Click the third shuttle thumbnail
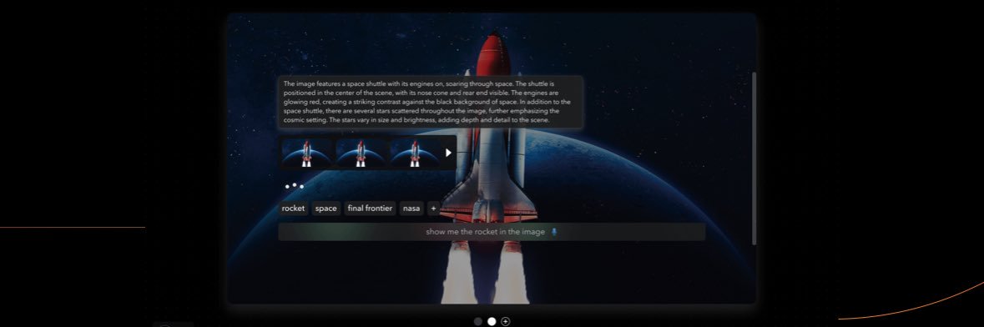This screenshot has height=327, width=984. 415,153
